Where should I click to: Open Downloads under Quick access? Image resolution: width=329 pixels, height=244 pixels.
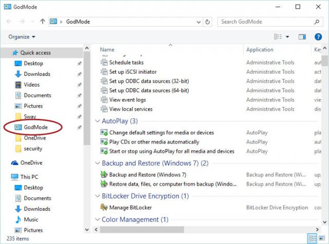pos(37,74)
